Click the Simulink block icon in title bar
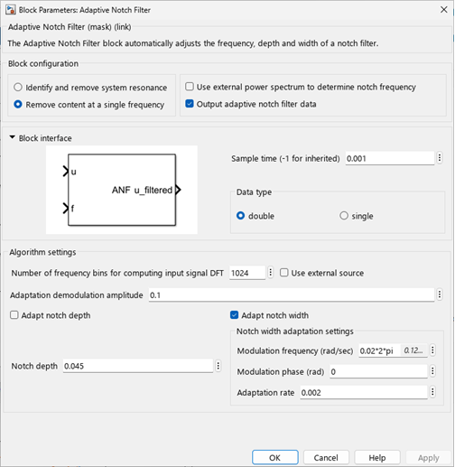Screen dimensions: 455x467 11,10
